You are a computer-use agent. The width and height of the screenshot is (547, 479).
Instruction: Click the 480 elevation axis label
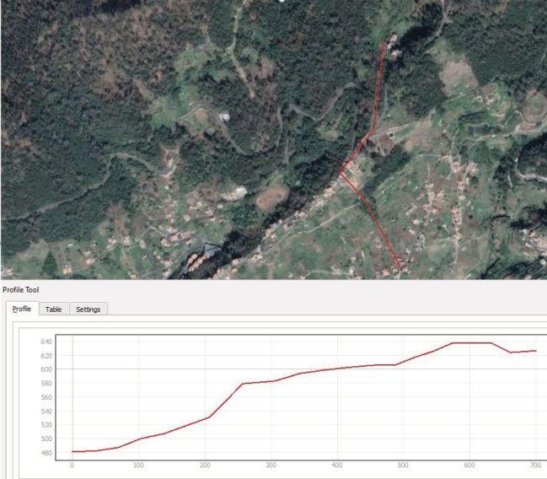[x=46, y=453]
